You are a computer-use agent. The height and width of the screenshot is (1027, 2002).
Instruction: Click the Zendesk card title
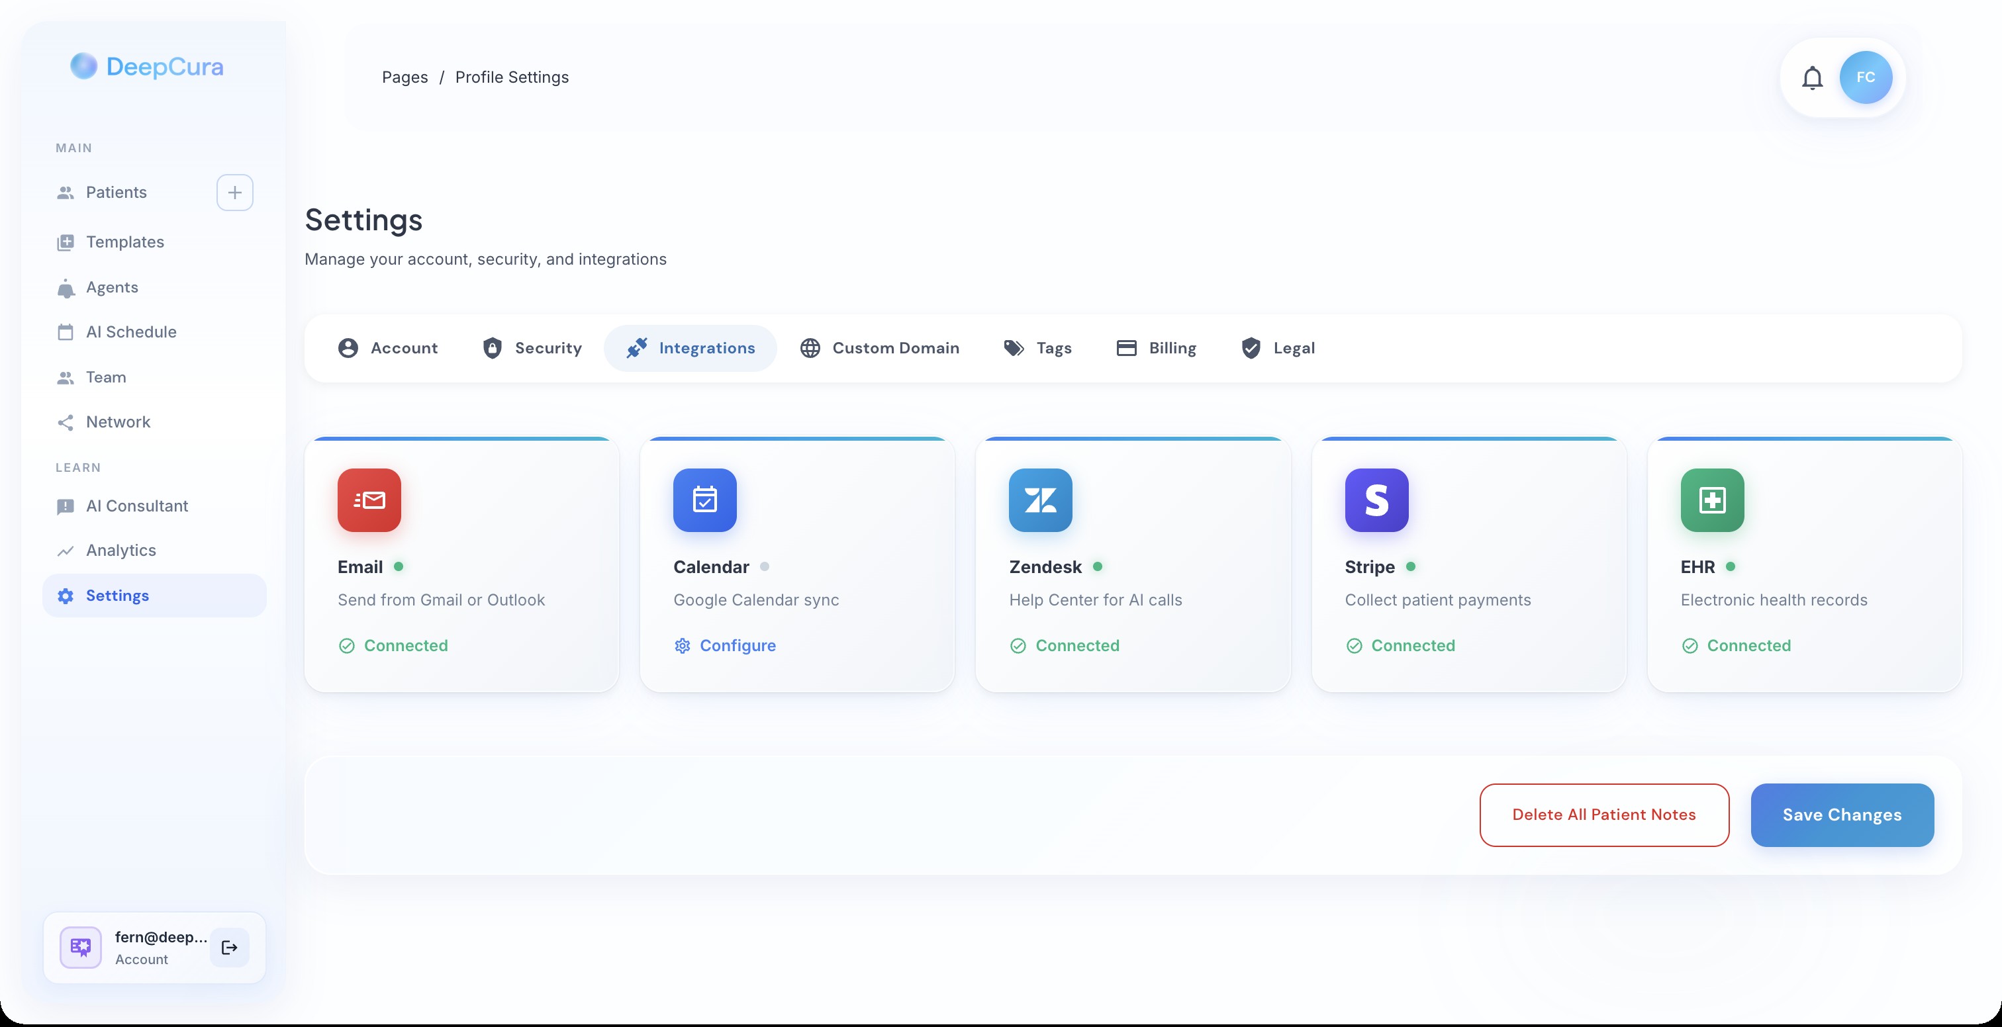click(x=1045, y=567)
